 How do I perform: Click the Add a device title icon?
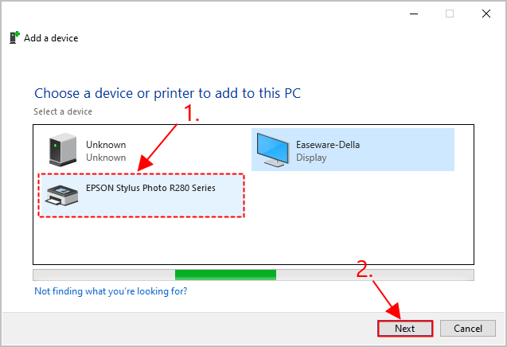(14, 37)
